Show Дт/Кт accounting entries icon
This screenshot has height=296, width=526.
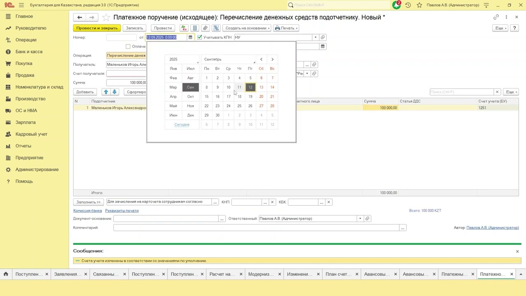click(184, 28)
